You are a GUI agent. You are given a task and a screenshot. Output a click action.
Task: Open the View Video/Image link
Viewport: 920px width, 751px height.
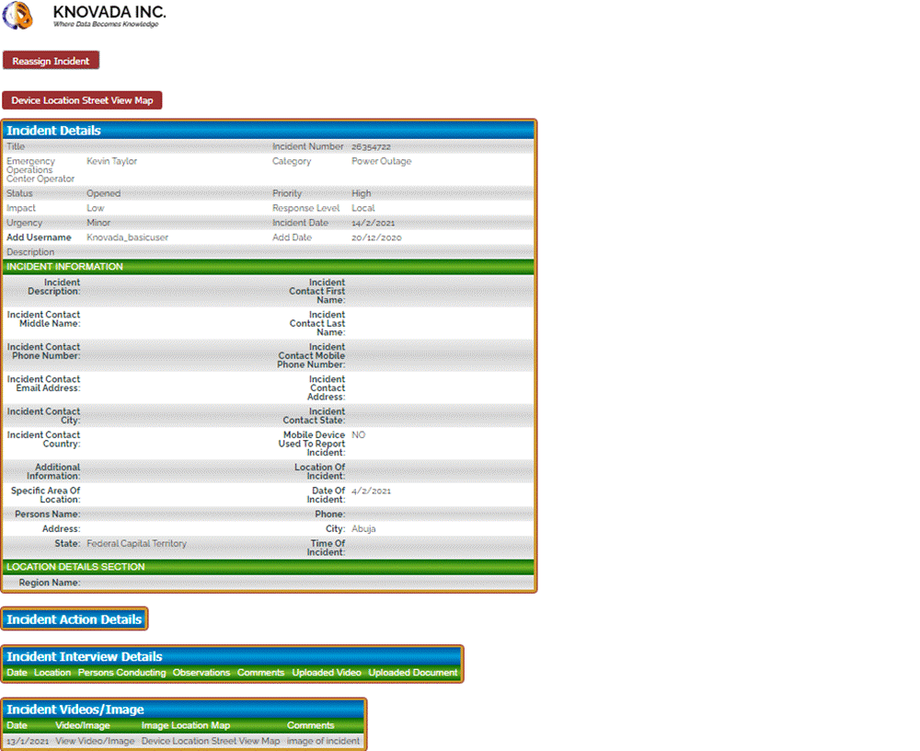(x=95, y=741)
